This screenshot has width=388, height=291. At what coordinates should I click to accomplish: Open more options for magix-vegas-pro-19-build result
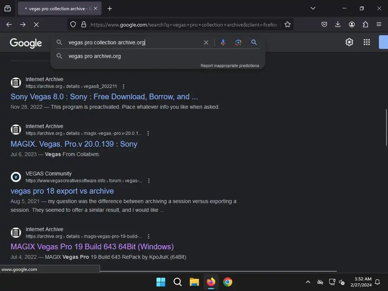pos(148,236)
